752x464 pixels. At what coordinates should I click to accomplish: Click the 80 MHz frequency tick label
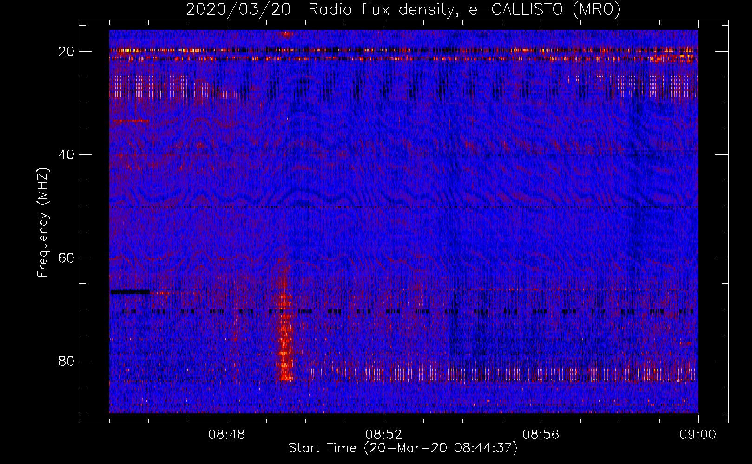67,361
